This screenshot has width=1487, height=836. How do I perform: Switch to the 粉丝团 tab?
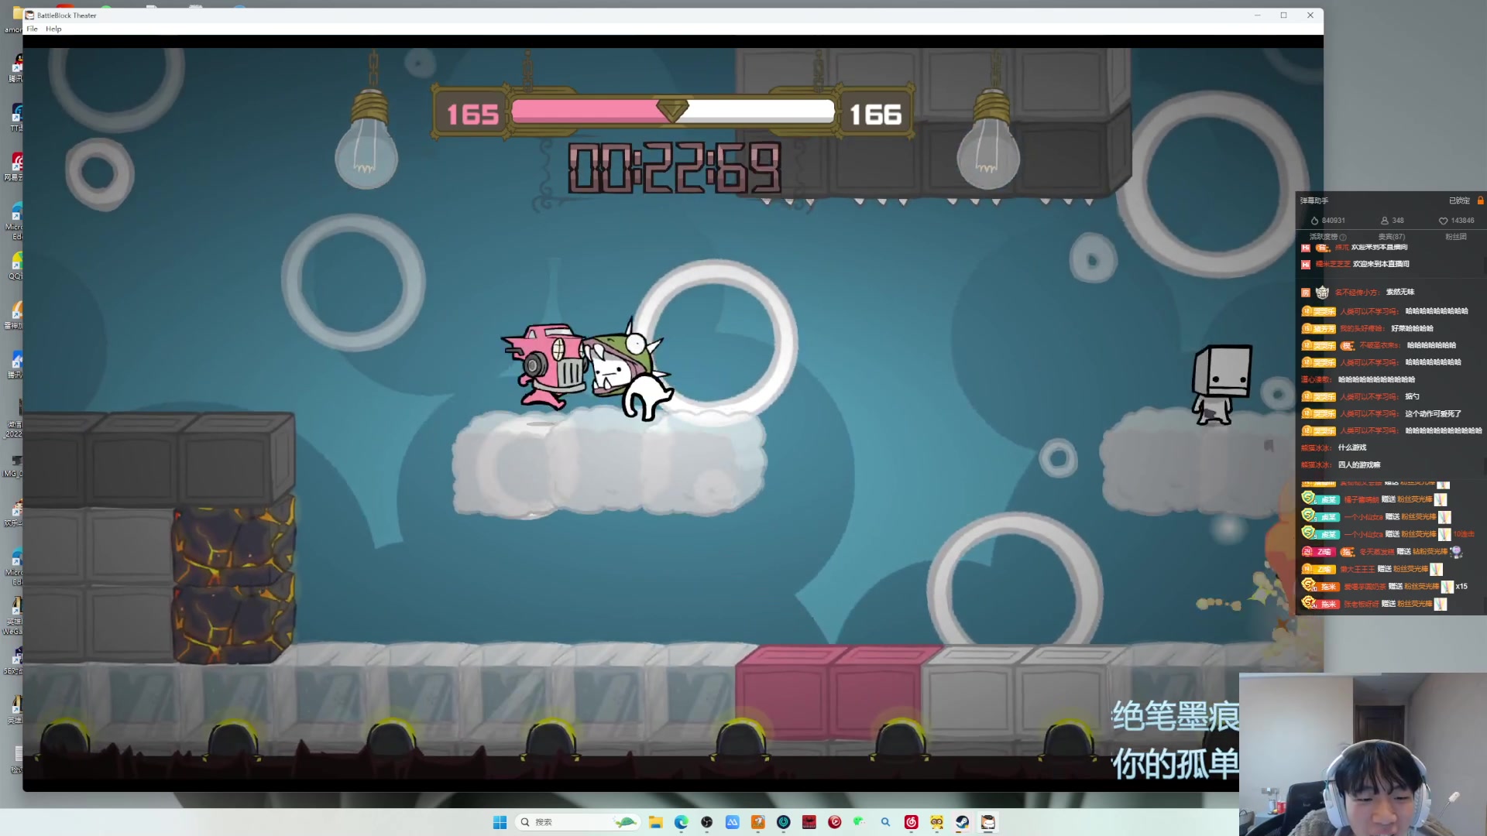pyautogui.click(x=1456, y=237)
